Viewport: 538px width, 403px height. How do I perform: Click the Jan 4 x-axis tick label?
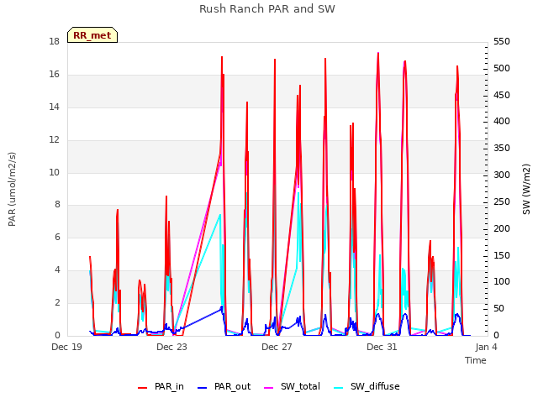pos(486,347)
